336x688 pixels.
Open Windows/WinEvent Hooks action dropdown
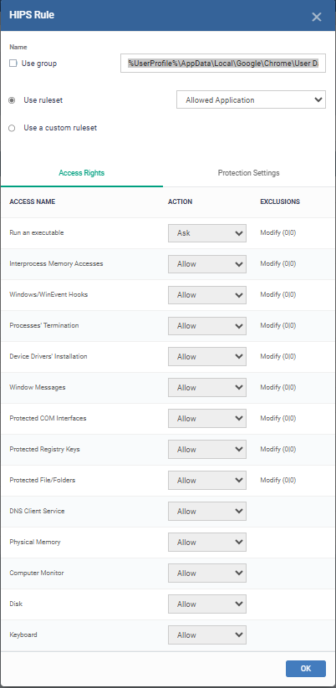(x=207, y=295)
